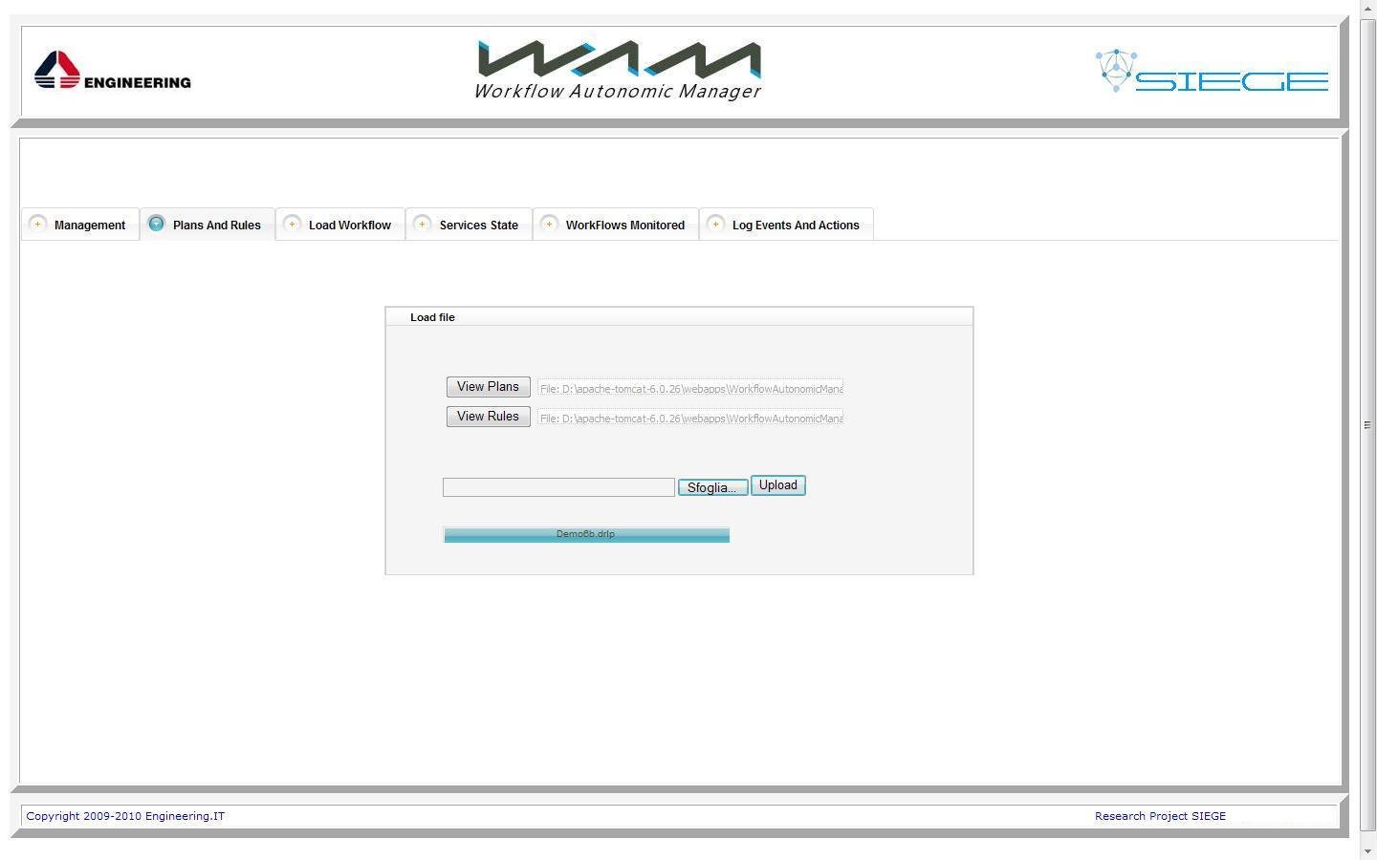This screenshot has height=860, width=1377.
Task: Open the Load Workflow tab
Action: (350, 225)
